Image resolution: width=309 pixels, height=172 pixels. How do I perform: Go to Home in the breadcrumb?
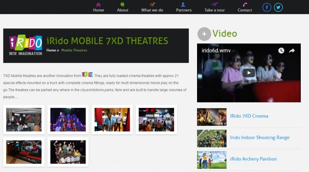tap(51, 50)
